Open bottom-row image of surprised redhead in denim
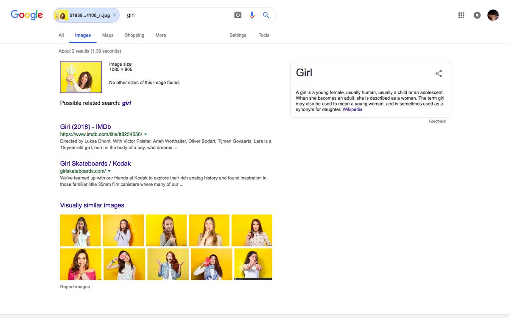This screenshot has height=318, width=509. 168,265
